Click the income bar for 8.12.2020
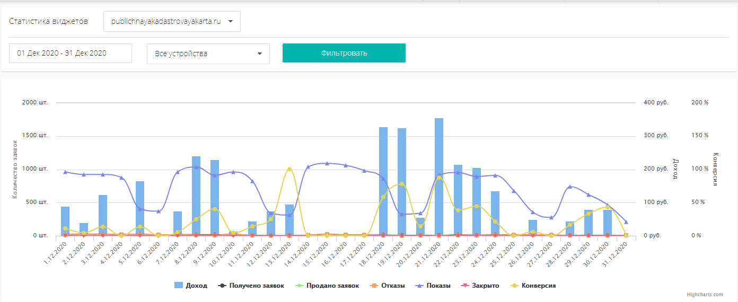This screenshot has height=302, width=738. pyautogui.click(x=196, y=196)
